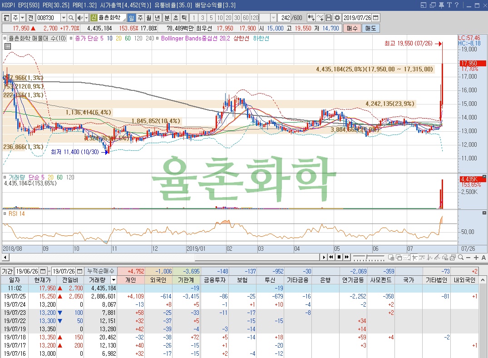488x358 pixels.
Task: Click the chart zoom magnifier icon
Action: (x=461, y=257)
